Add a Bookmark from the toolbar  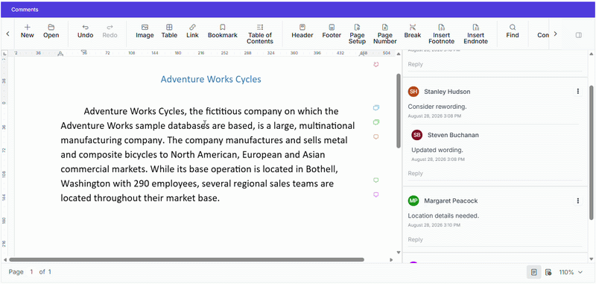pyautogui.click(x=222, y=31)
